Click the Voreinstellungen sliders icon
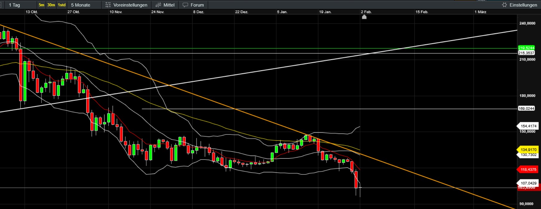 click(108, 5)
